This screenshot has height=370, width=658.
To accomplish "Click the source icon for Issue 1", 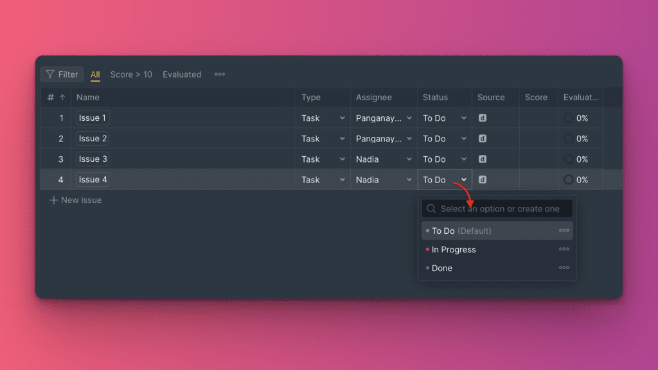I will point(483,118).
